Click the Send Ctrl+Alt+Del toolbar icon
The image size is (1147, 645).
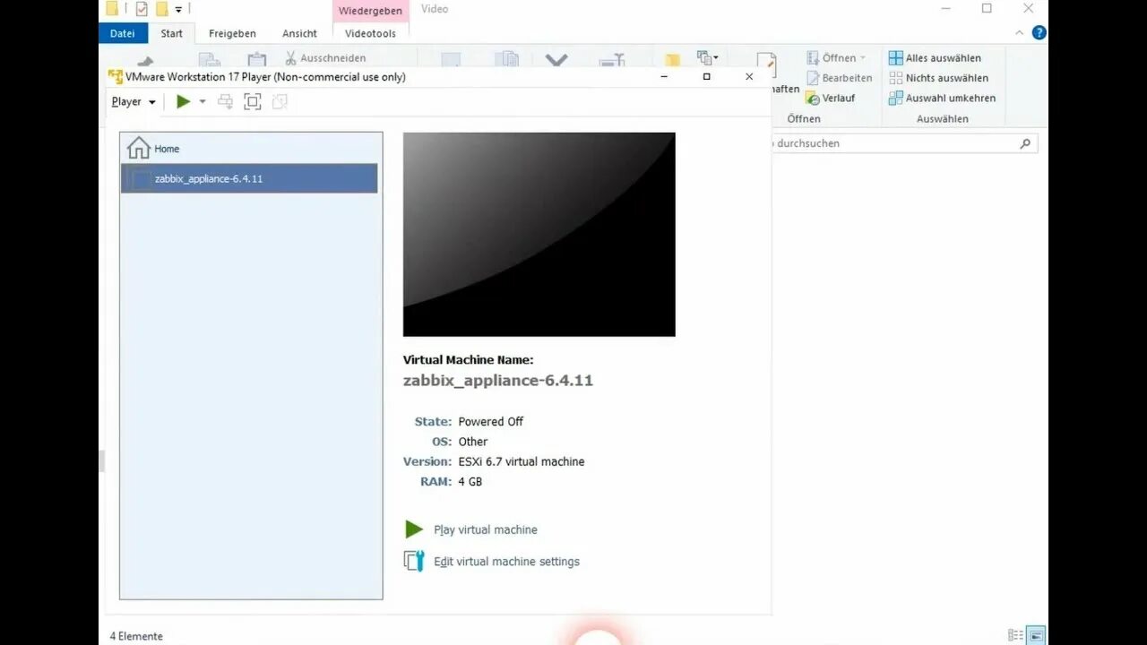(x=226, y=102)
